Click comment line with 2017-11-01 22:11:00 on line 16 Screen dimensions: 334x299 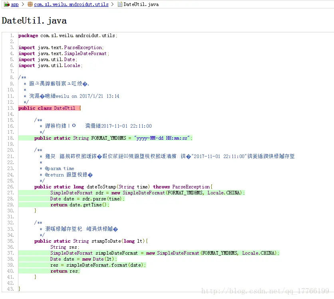coord(95,126)
